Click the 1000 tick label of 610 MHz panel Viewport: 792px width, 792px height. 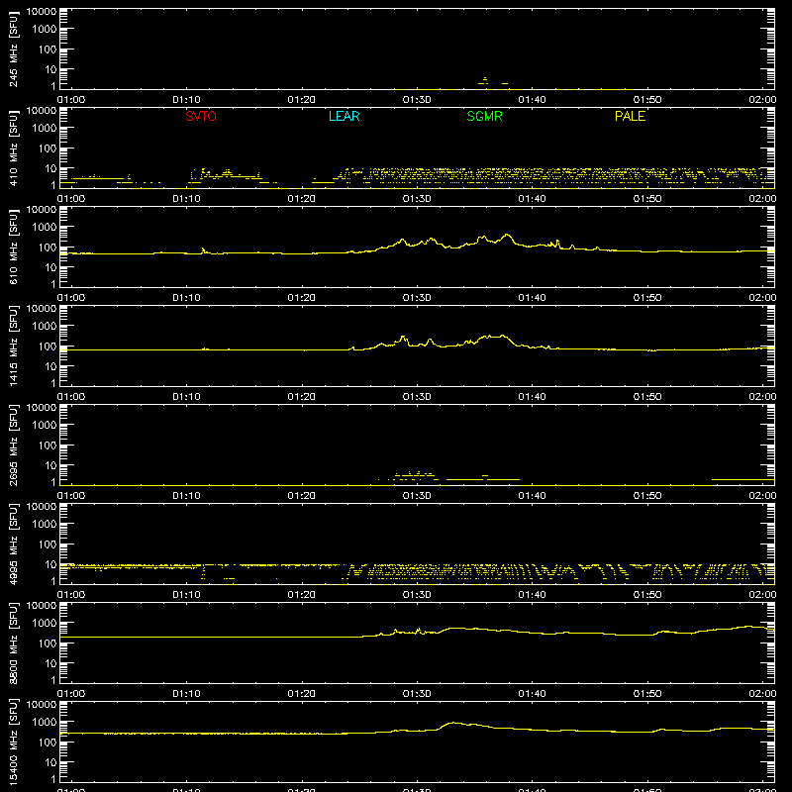[x=45, y=228]
